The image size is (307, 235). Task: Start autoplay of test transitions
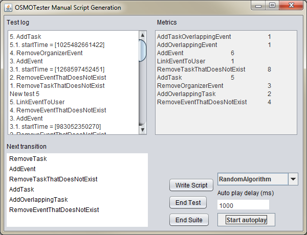point(246,220)
